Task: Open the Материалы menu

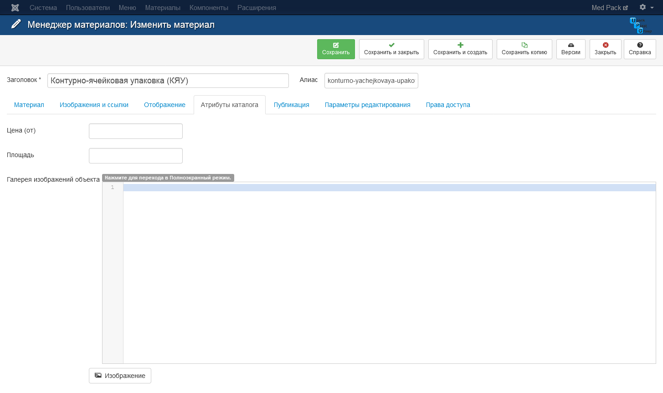Action: point(163,8)
